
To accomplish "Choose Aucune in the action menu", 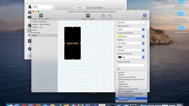I will [131, 72].
